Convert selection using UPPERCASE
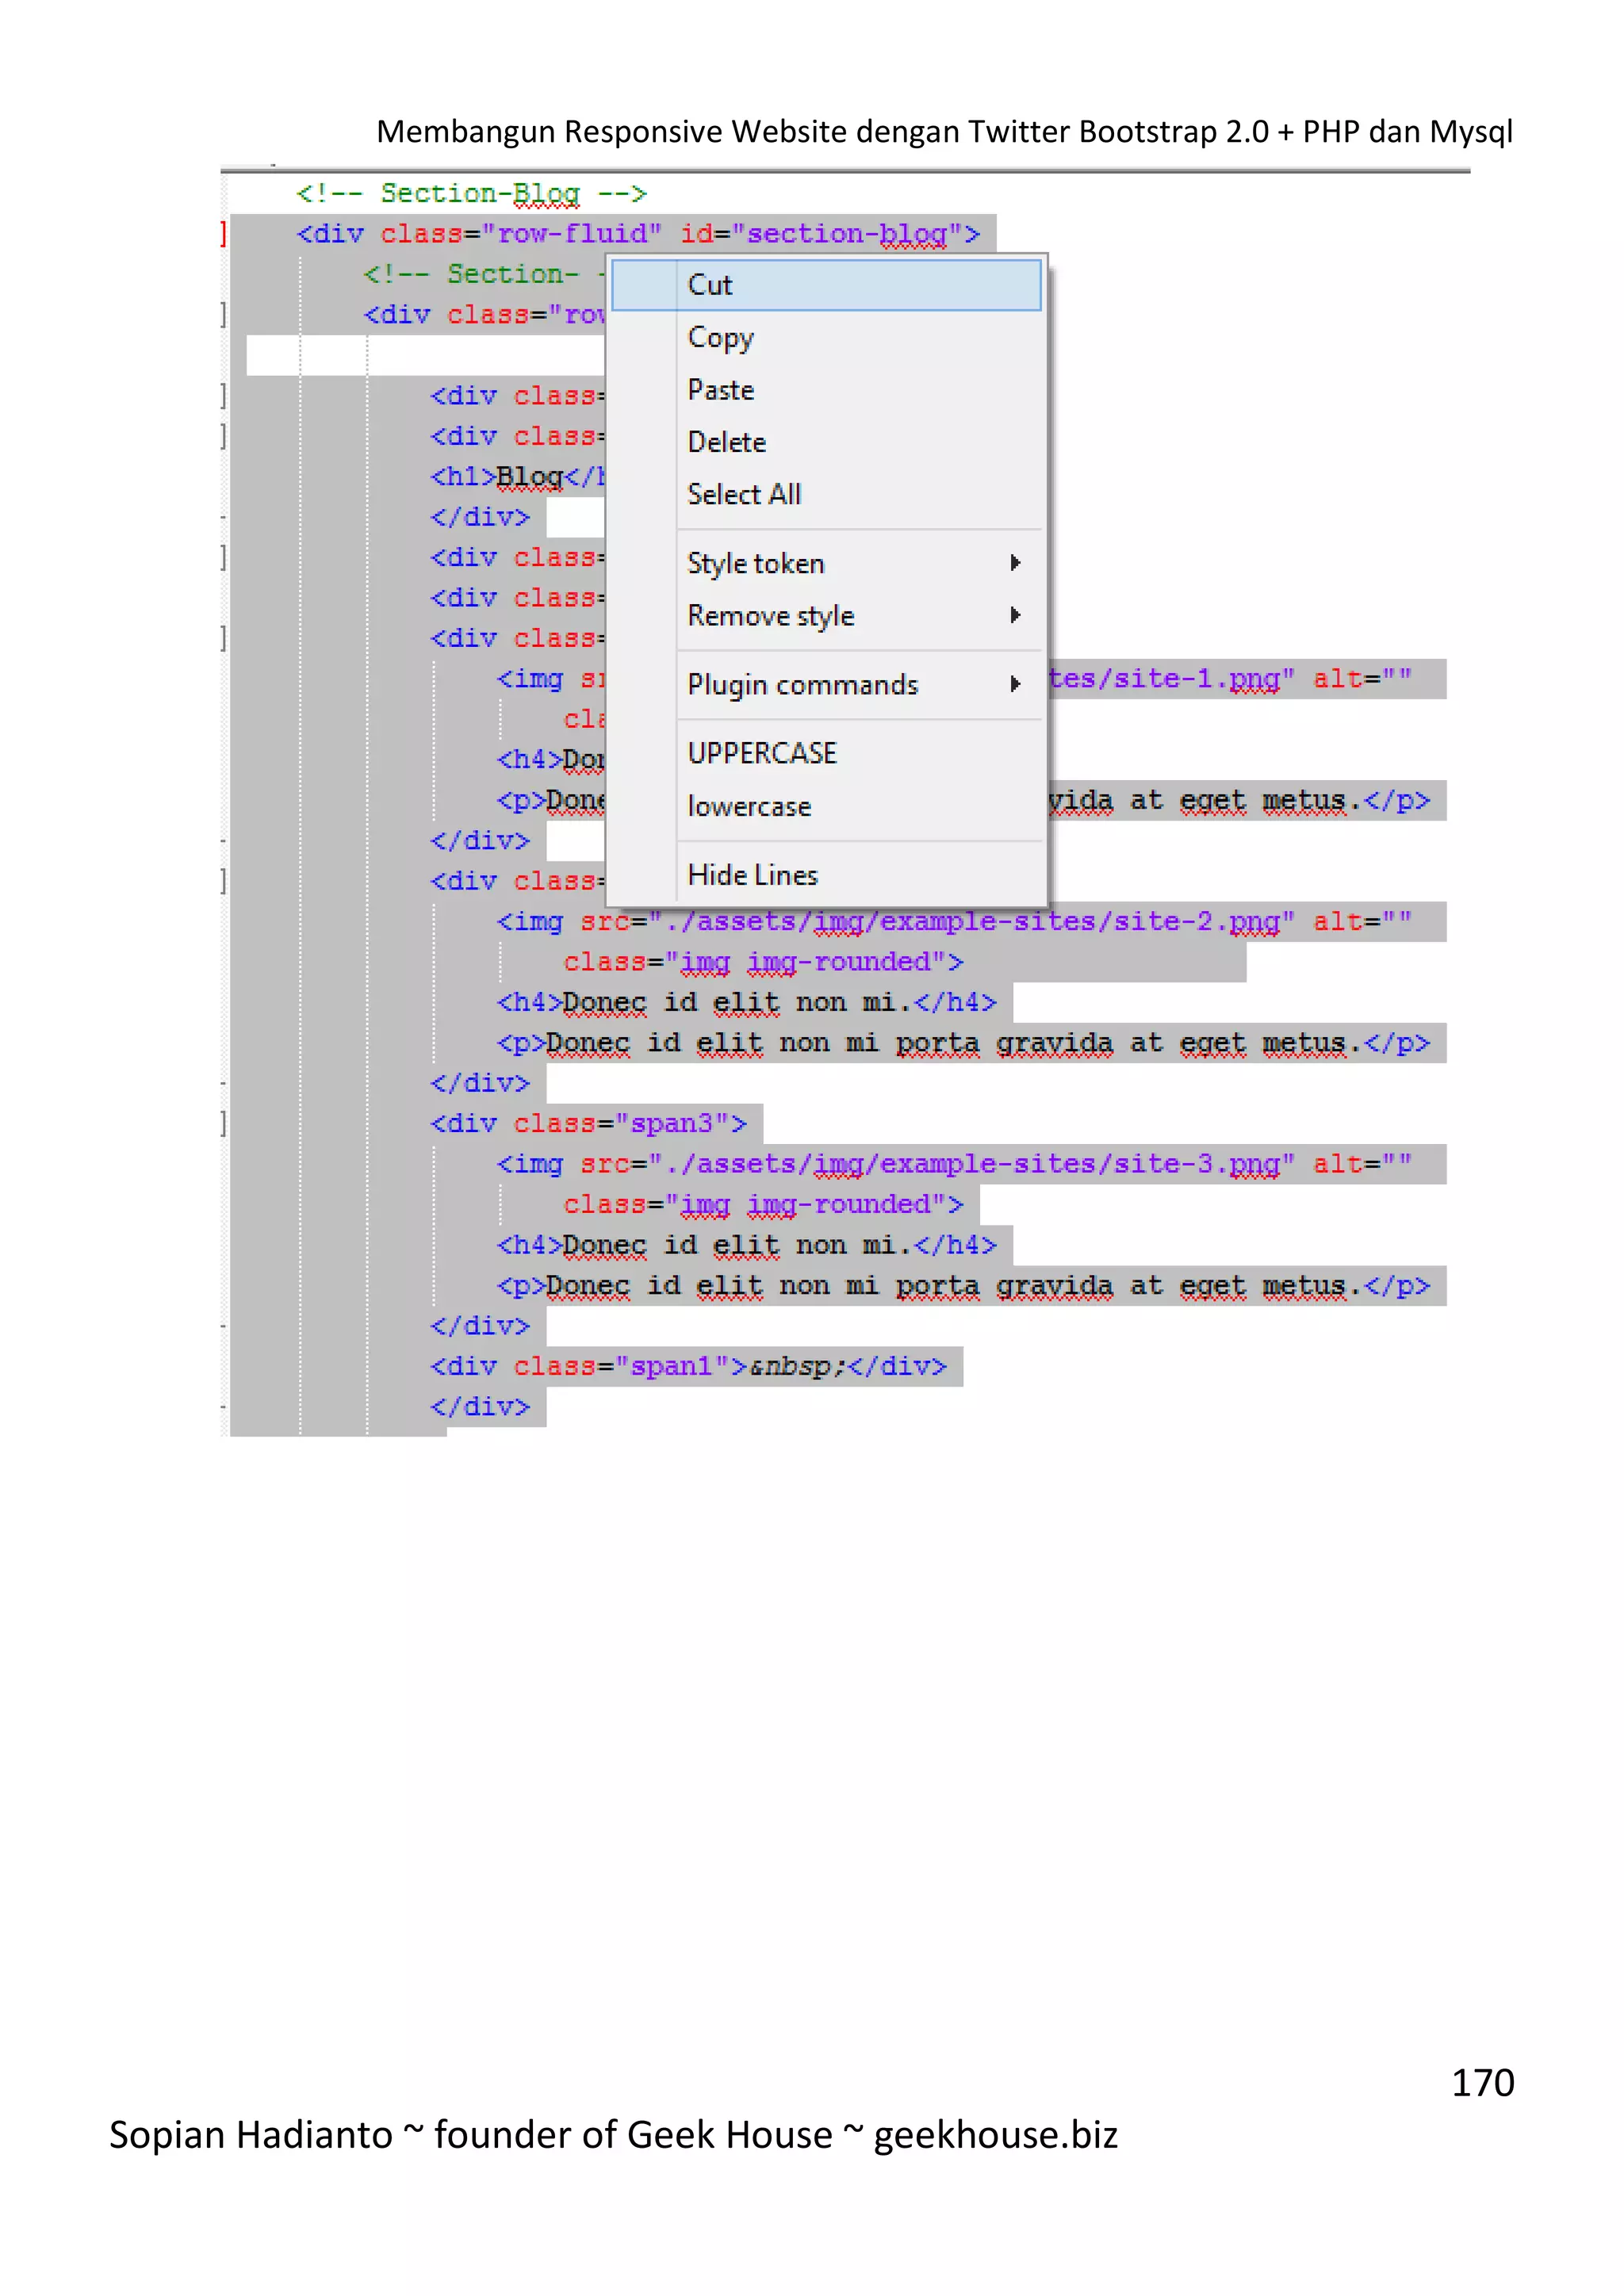This screenshot has height=2296, width=1624. [x=762, y=753]
